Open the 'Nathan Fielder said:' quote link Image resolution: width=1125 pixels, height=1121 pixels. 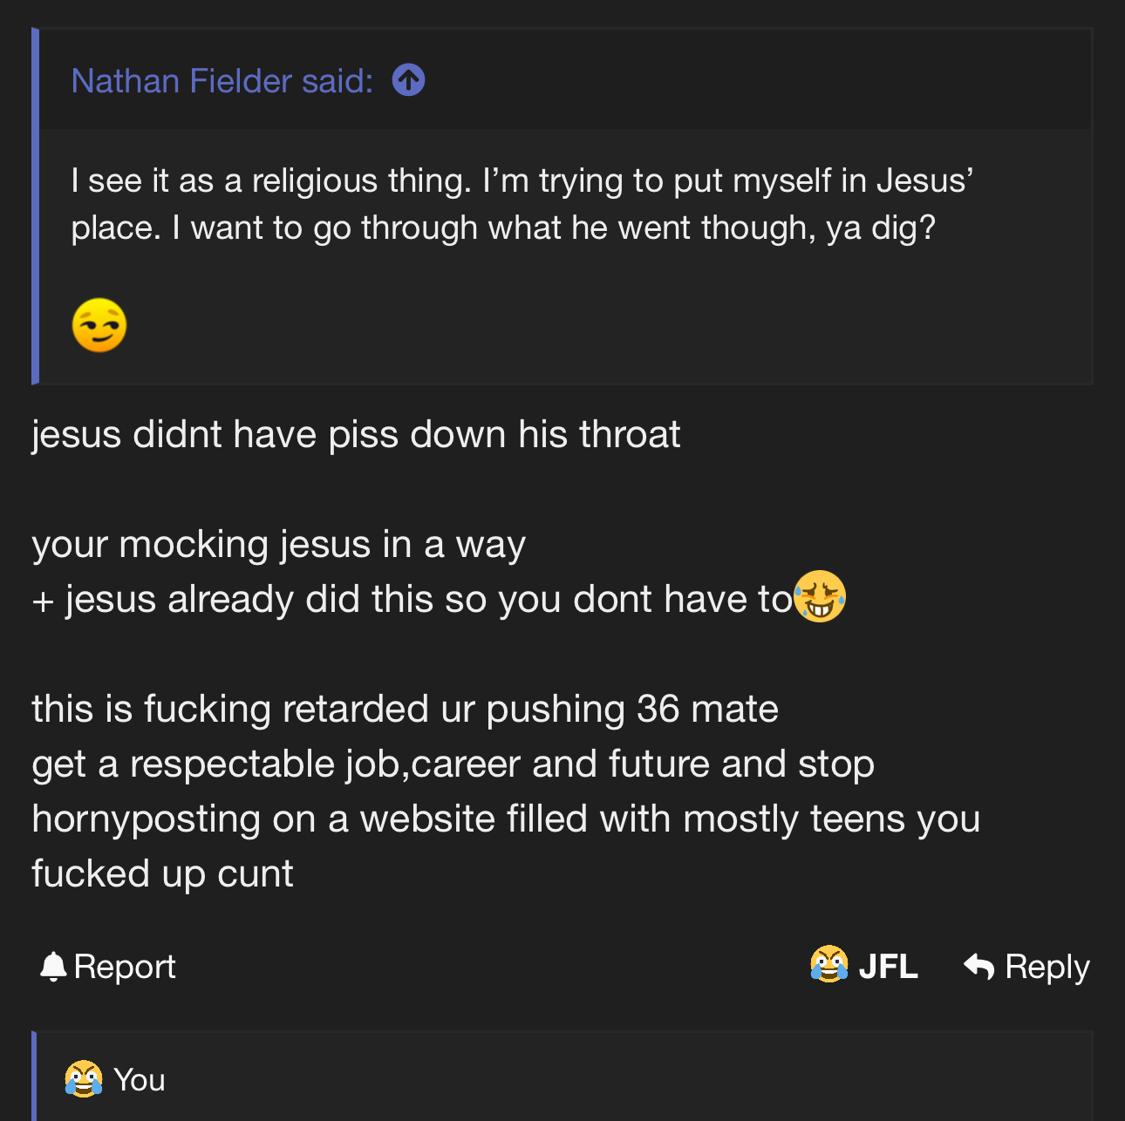coord(222,81)
